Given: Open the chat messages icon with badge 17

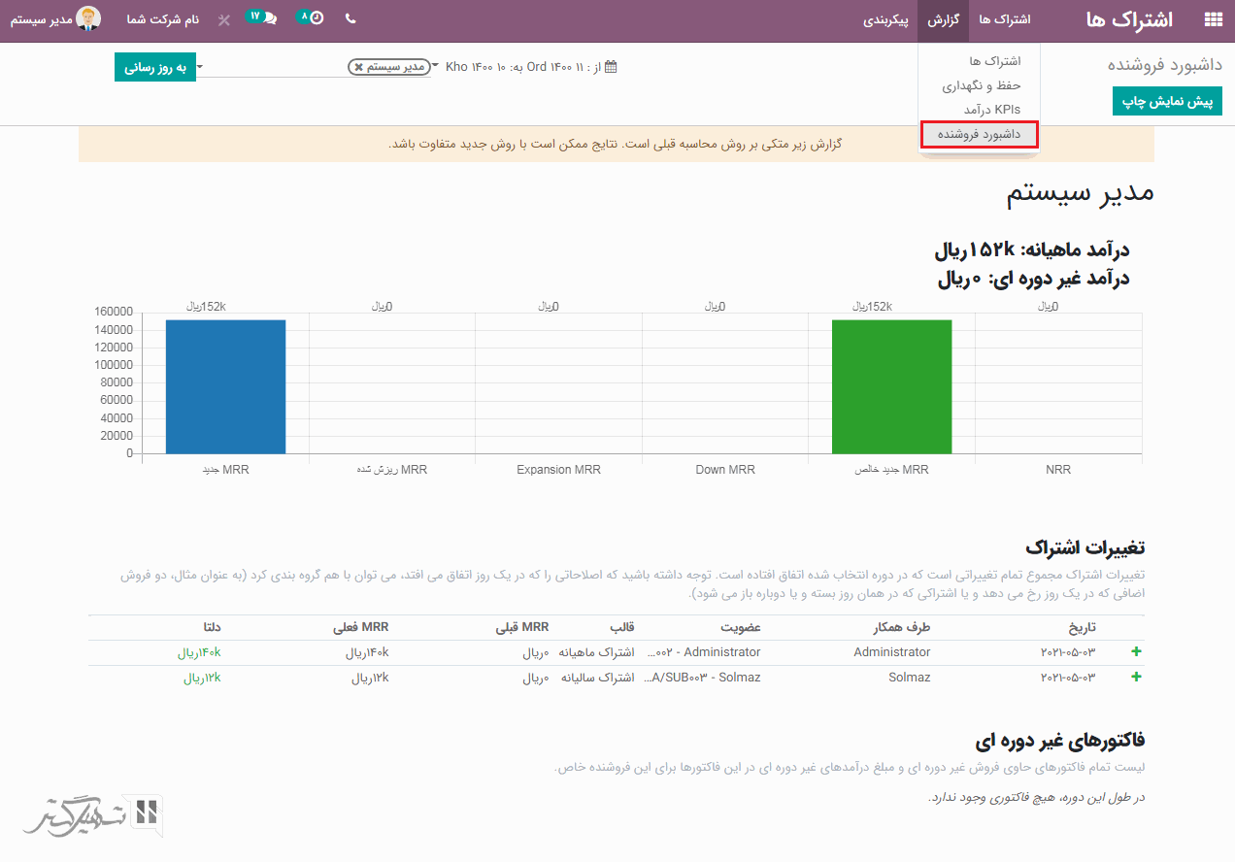Looking at the screenshot, I should [x=260, y=17].
